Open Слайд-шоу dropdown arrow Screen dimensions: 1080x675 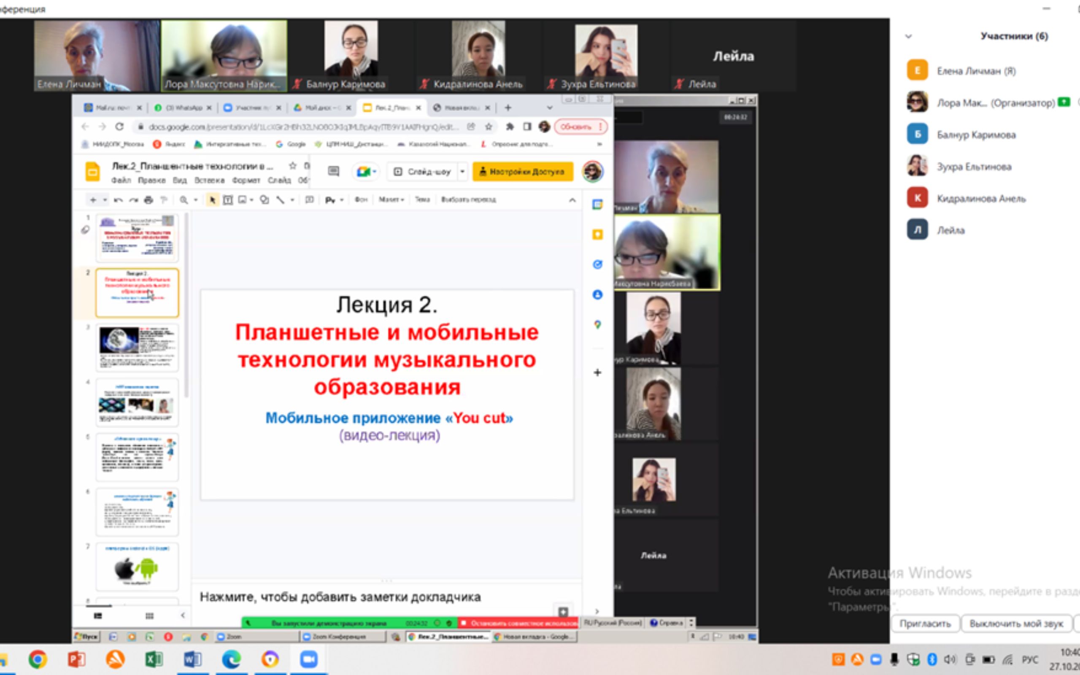pyautogui.click(x=462, y=171)
